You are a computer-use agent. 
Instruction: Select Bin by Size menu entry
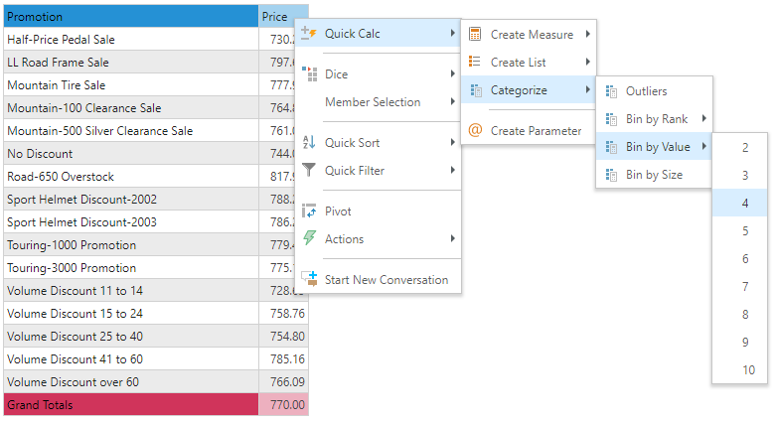coord(655,175)
